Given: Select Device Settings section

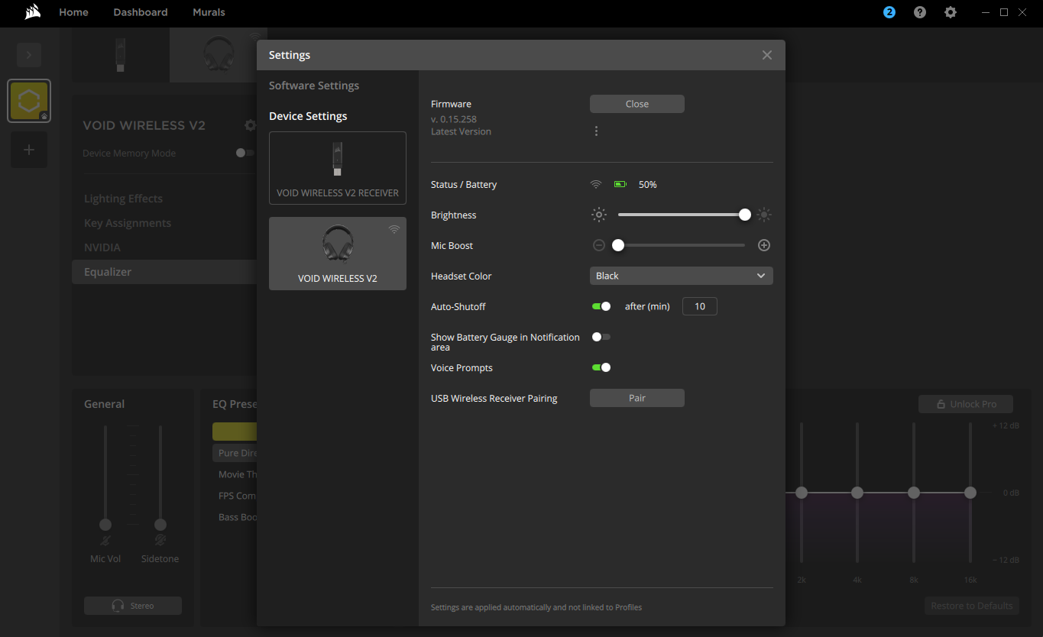Looking at the screenshot, I should tap(308, 116).
